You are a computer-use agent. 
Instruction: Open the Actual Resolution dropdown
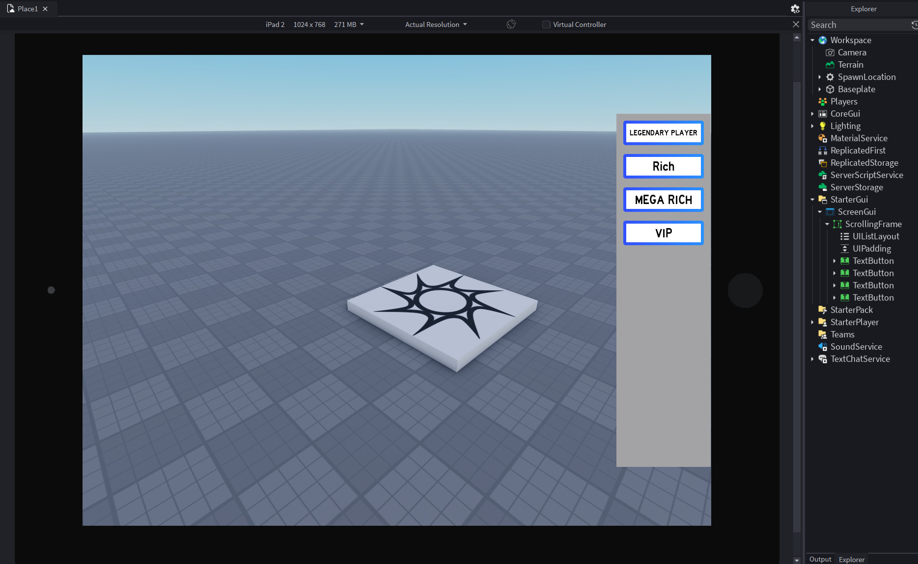[x=436, y=25]
